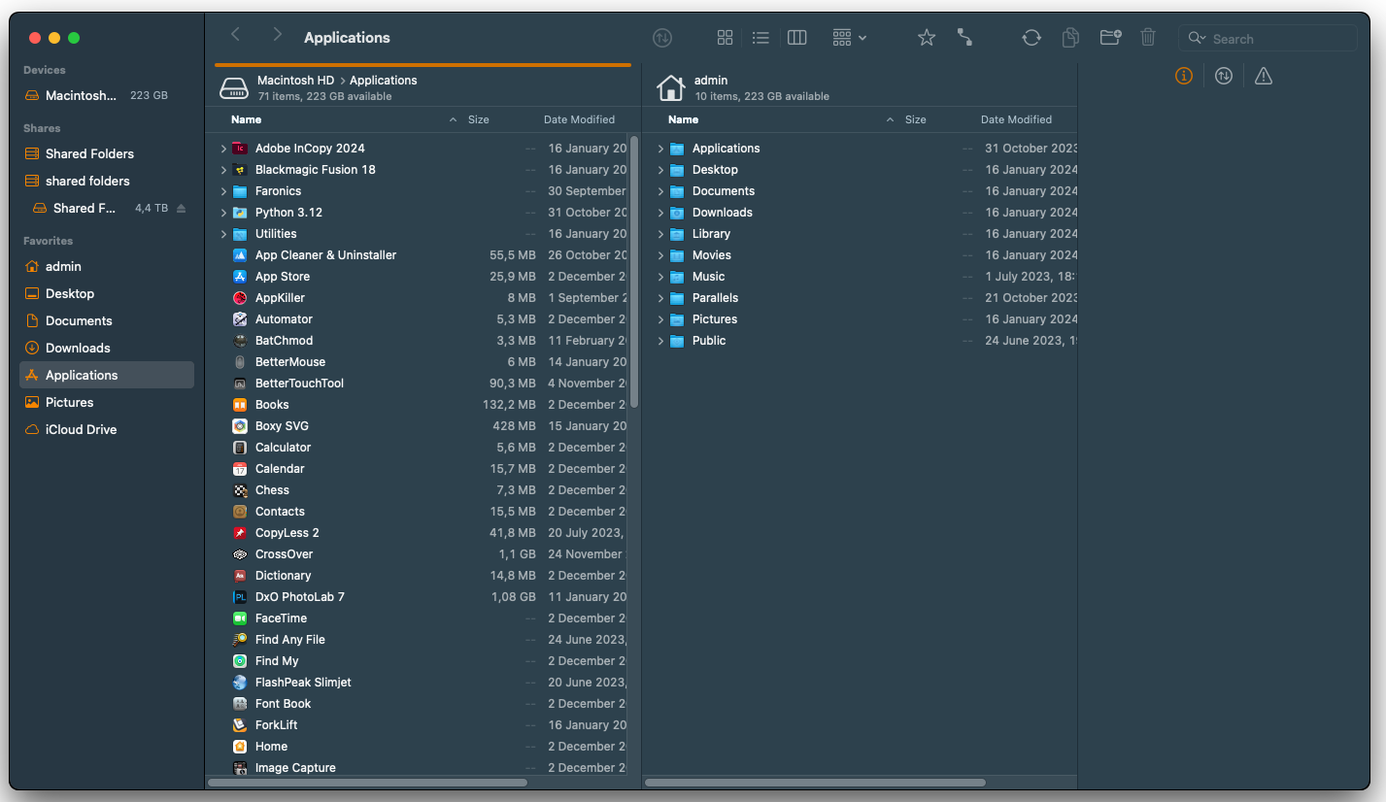1386x802 pixels.
Task: Click the connect to server icon
Action: point(964,38)
